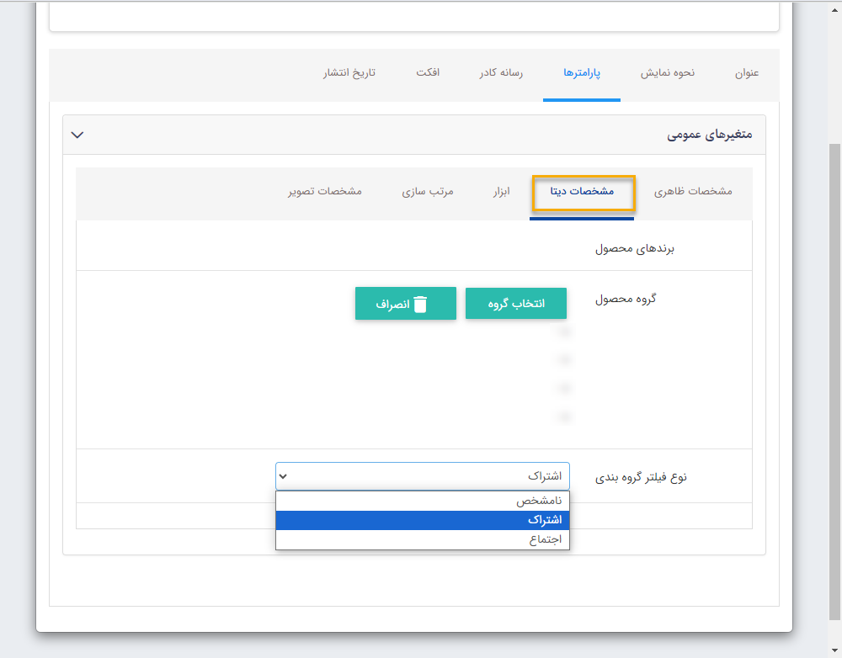Switch to the ابزار tab
The height and width of the screenshot is (658, 842).
pyautogui.click(x=502, y=191)
